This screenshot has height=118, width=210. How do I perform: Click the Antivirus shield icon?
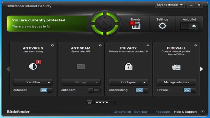pos(33,66)
